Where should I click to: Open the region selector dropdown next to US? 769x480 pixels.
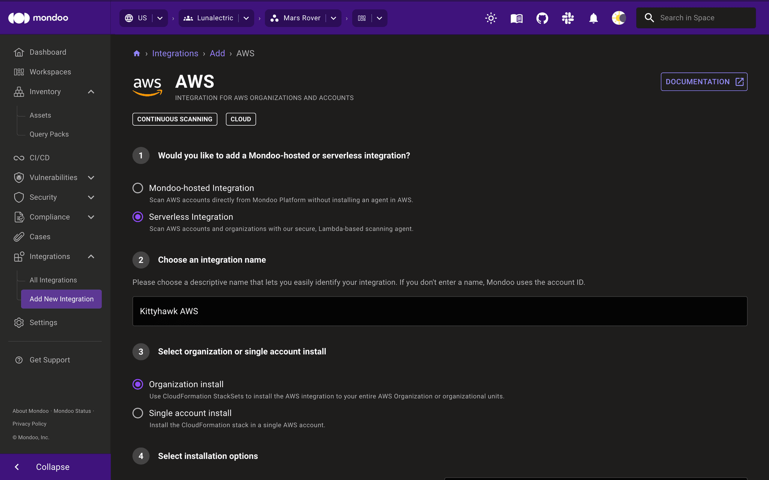click(160, 18)
